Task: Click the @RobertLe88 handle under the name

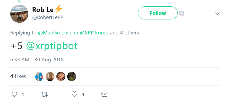Action: pyautogui.click(x=48, y=17)
